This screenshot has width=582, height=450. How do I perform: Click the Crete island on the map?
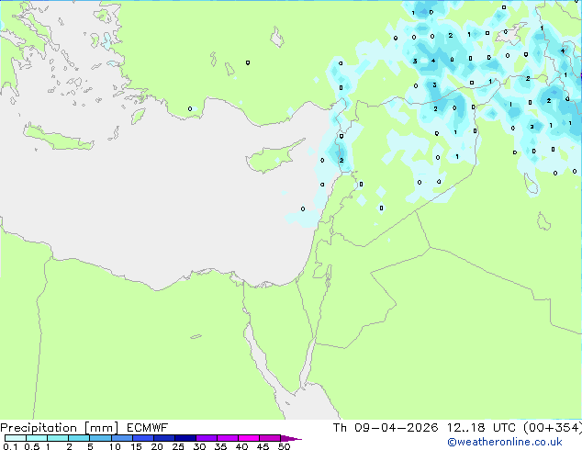(58, 138)
